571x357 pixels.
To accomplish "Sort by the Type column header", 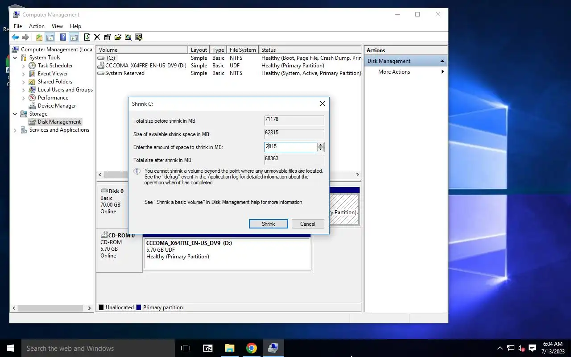I will tap(218, 50).
